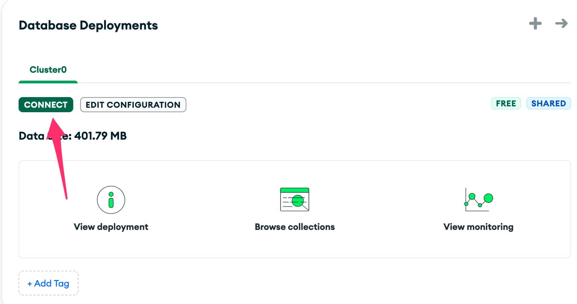Click the 401.79 MB data size value

click(100, 136)
